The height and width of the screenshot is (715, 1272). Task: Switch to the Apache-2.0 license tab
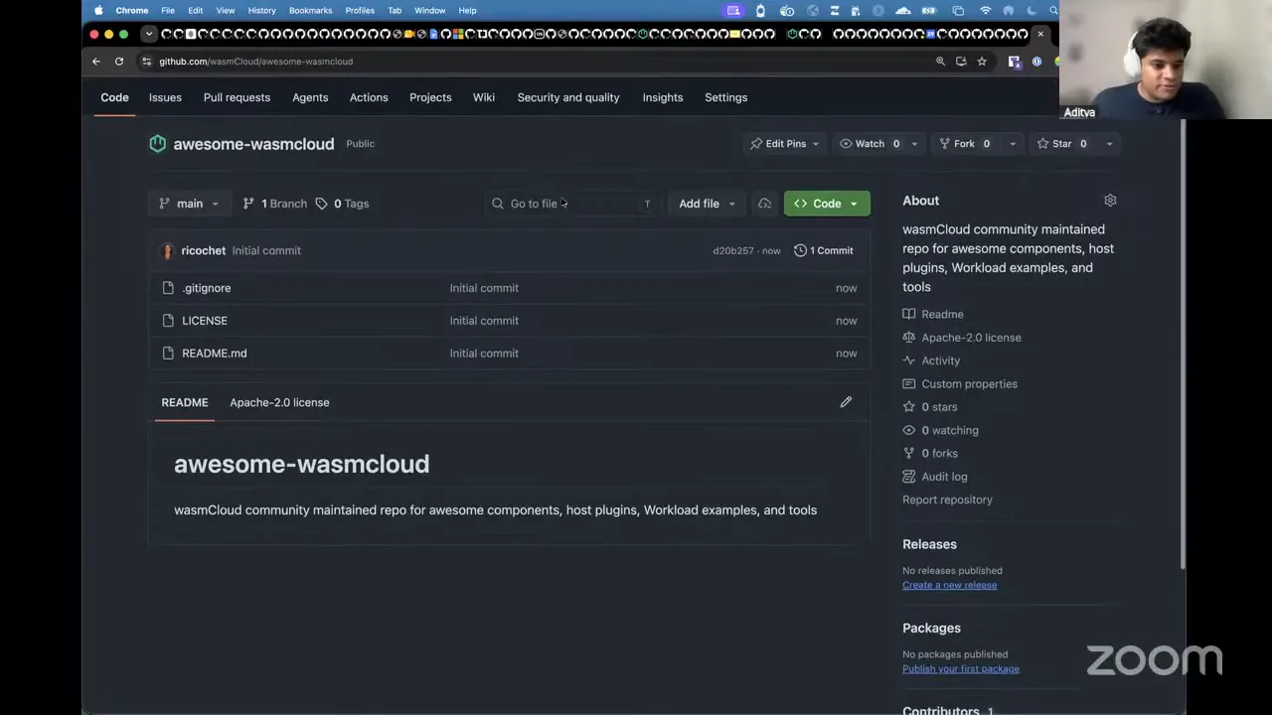pyautogui.click(x=279, y=402)
